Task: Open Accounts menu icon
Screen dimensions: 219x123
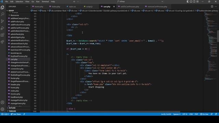Action: [x=2, y=102]
